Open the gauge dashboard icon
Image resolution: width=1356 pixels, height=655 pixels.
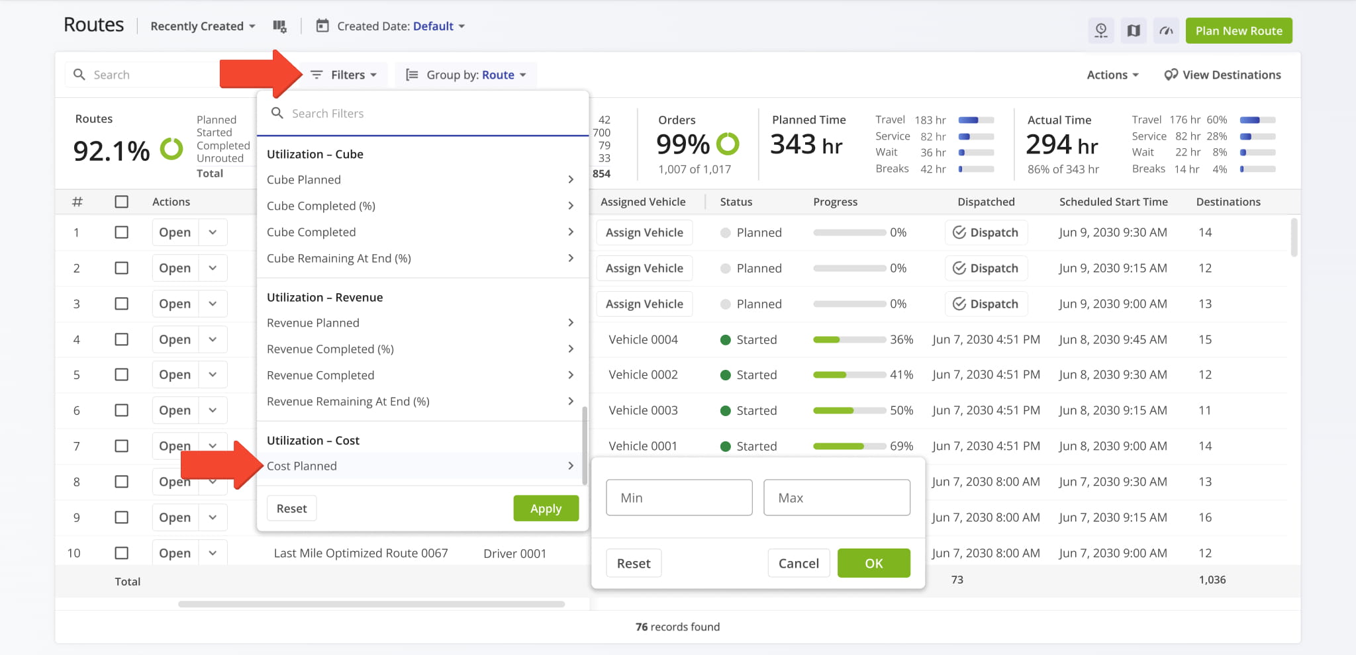point(1166,30)
